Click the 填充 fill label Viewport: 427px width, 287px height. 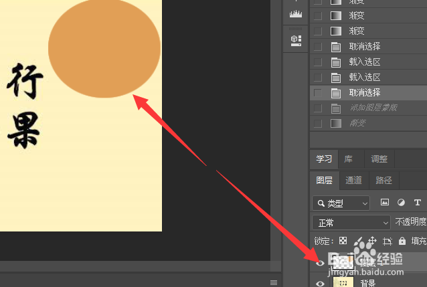(x=419, y=241)
